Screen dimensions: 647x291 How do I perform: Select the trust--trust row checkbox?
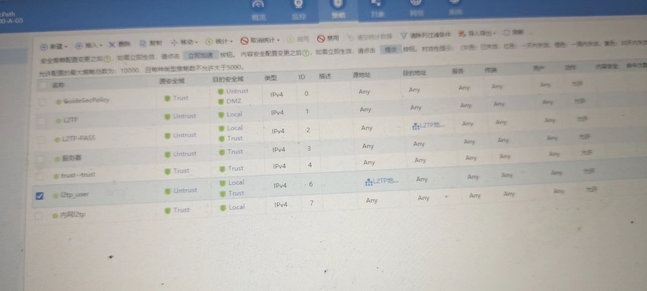point(39,176)
